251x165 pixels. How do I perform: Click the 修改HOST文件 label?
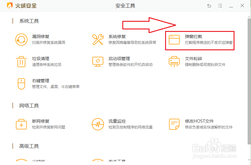(199, 121)
